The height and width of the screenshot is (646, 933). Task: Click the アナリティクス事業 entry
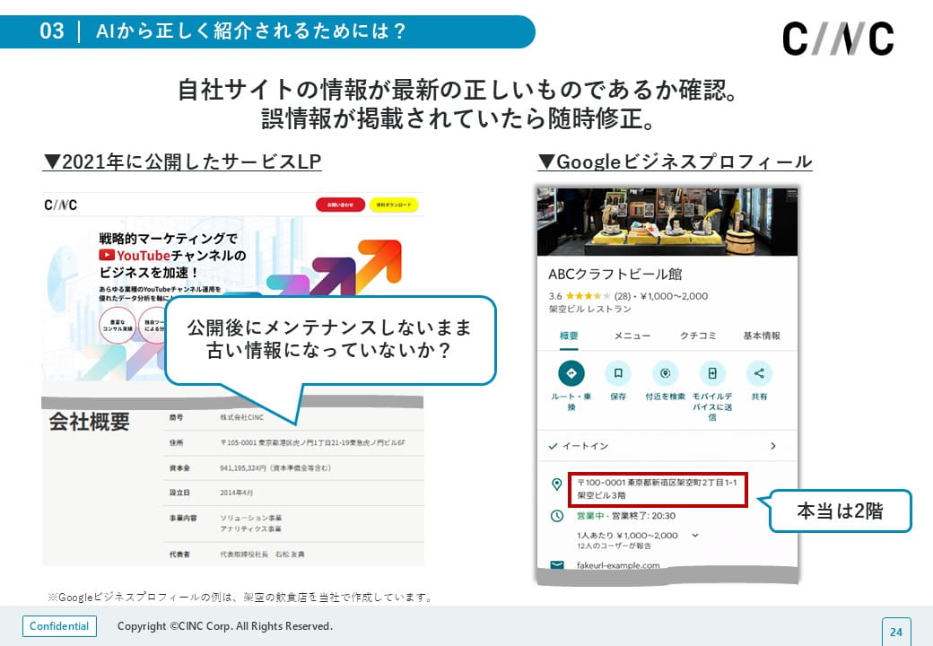point(250,528)
